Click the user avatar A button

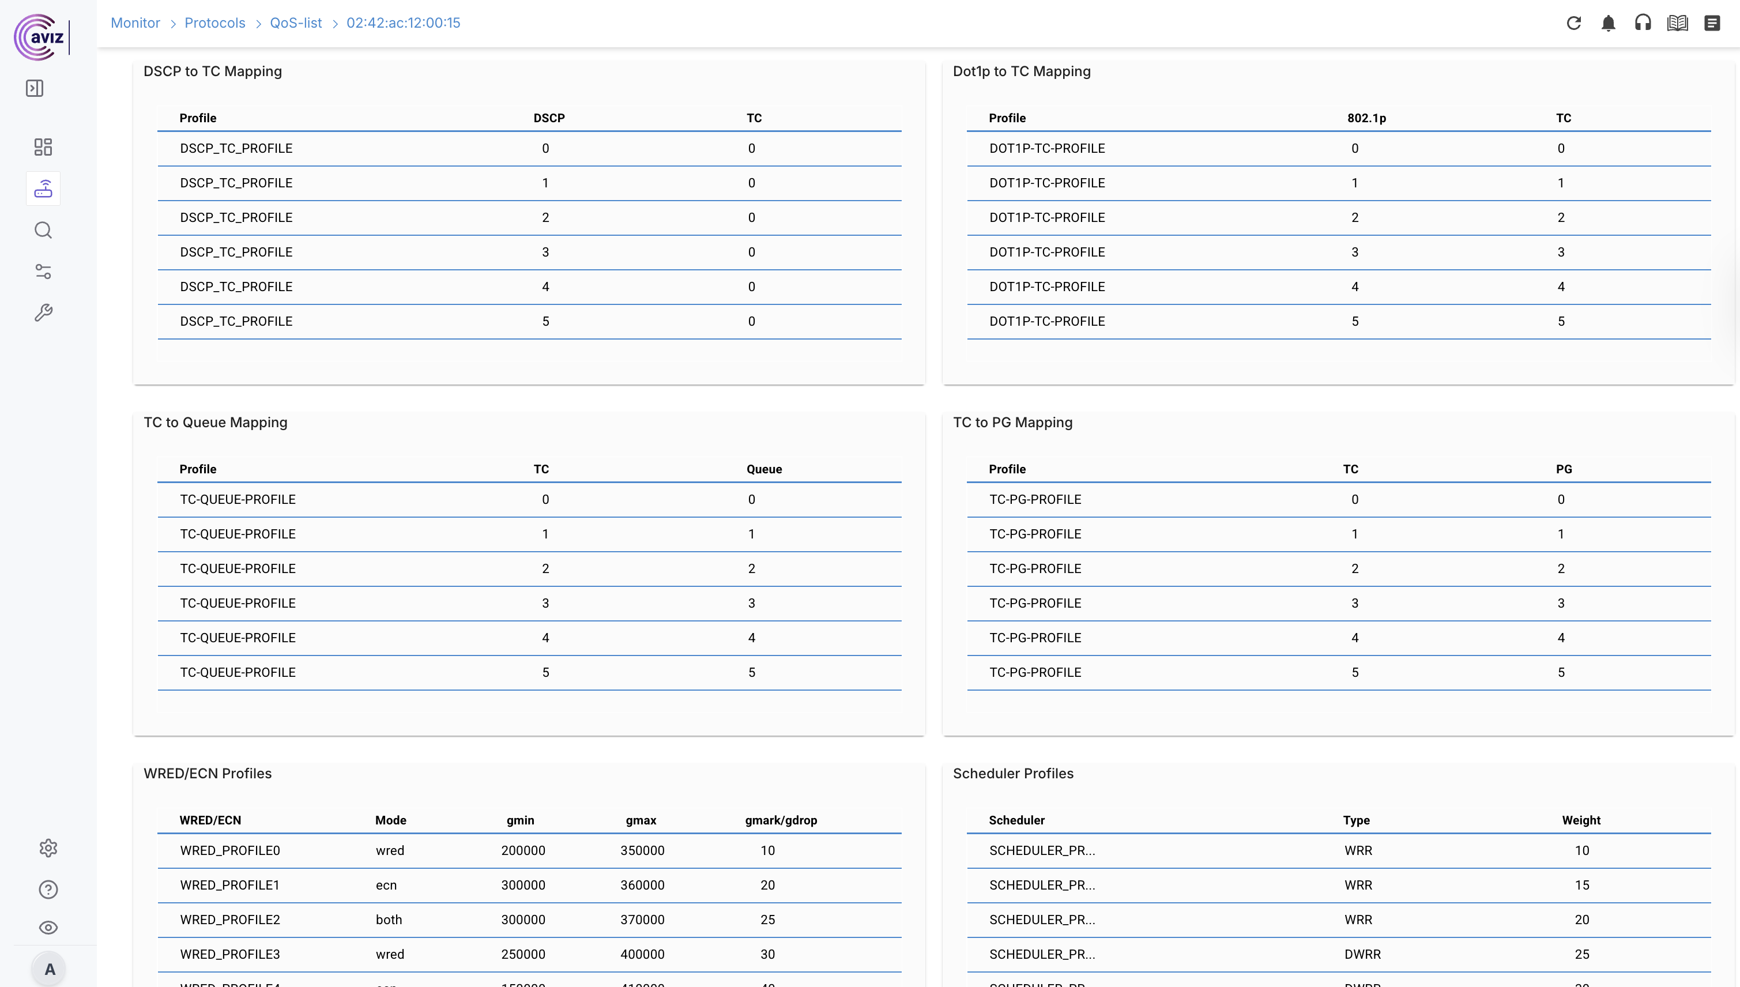pos(49,969)
